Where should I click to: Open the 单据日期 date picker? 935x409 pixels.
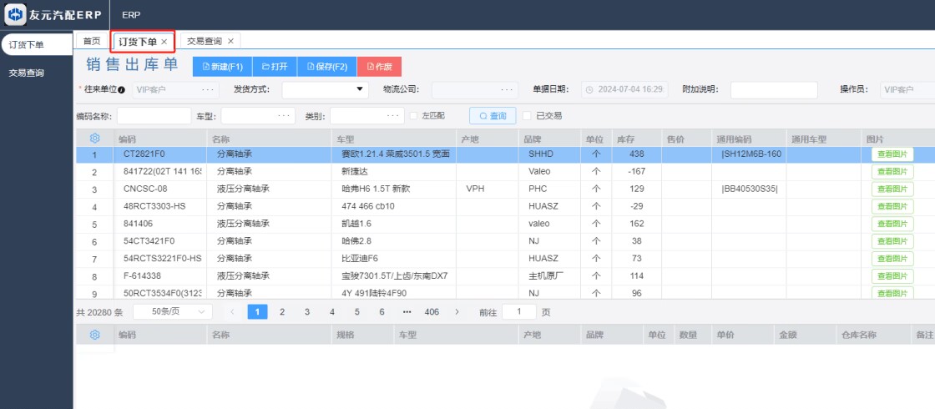click(x=625, y=90)
